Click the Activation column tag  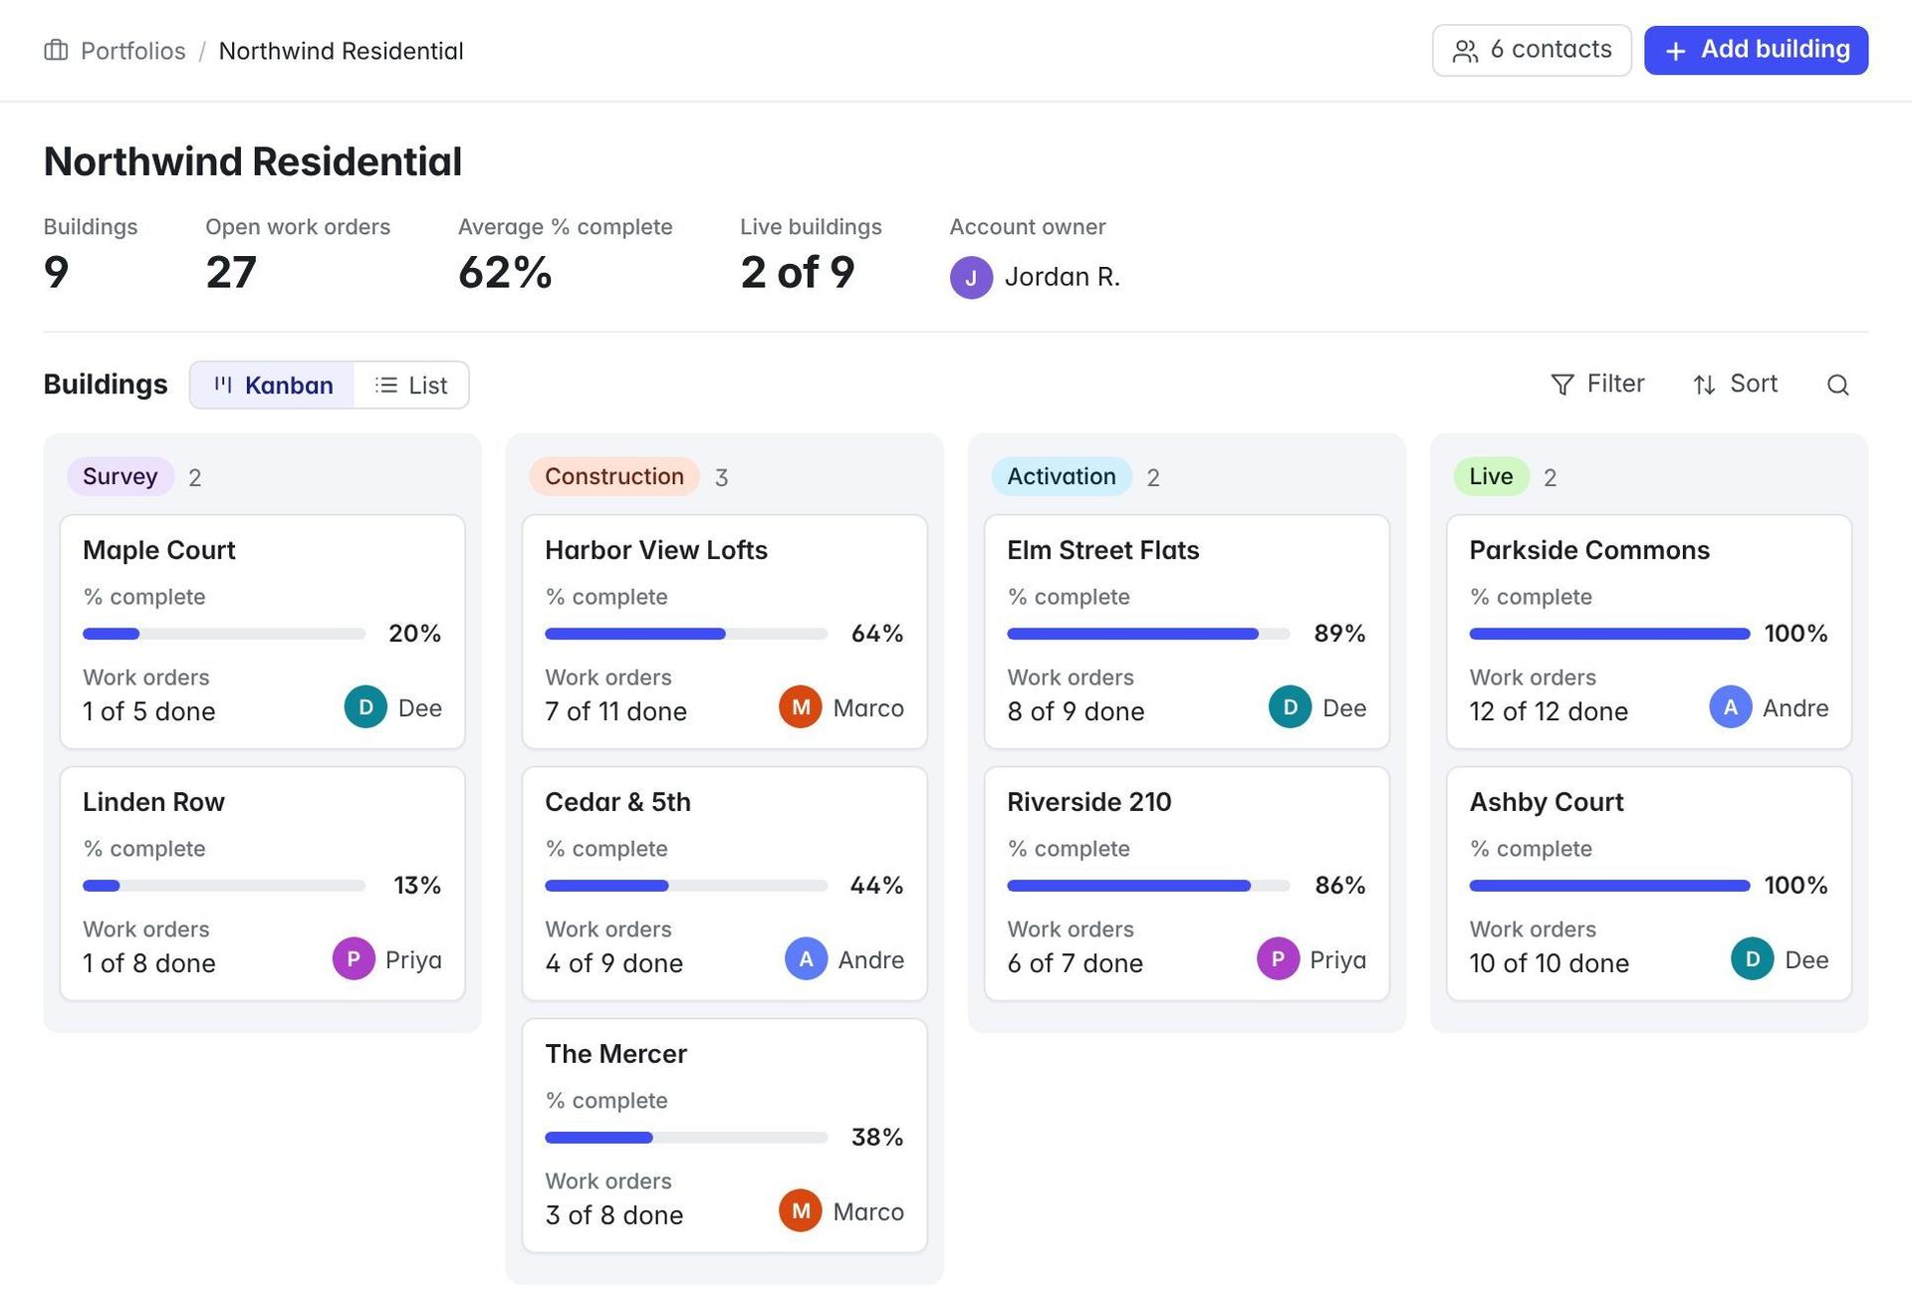1062,476
